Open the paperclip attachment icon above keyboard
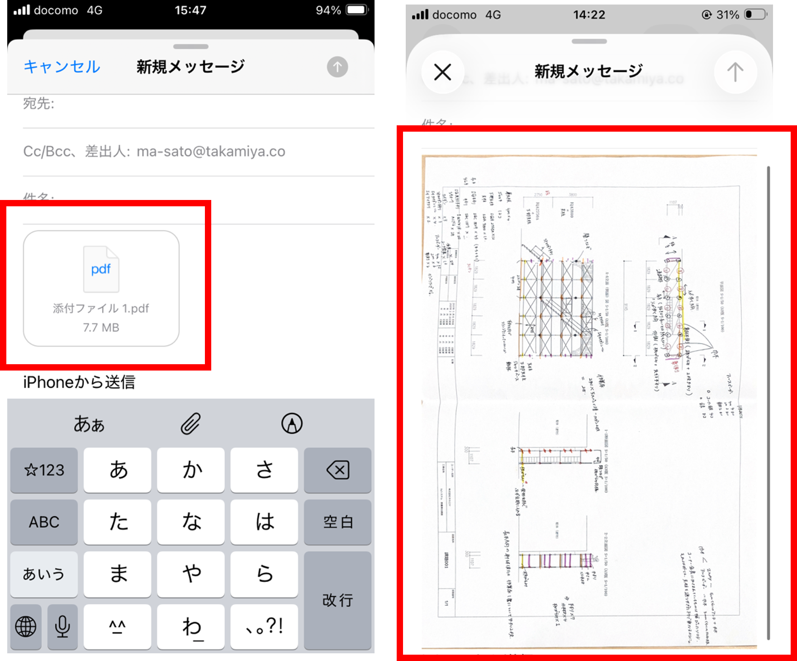This screenshot has height=661, width=797. pos(190,423)
